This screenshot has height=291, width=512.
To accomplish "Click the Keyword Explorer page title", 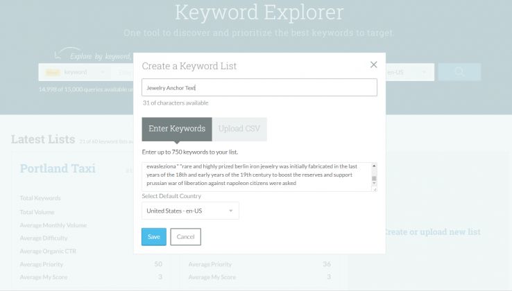I will tap(259, 12).
